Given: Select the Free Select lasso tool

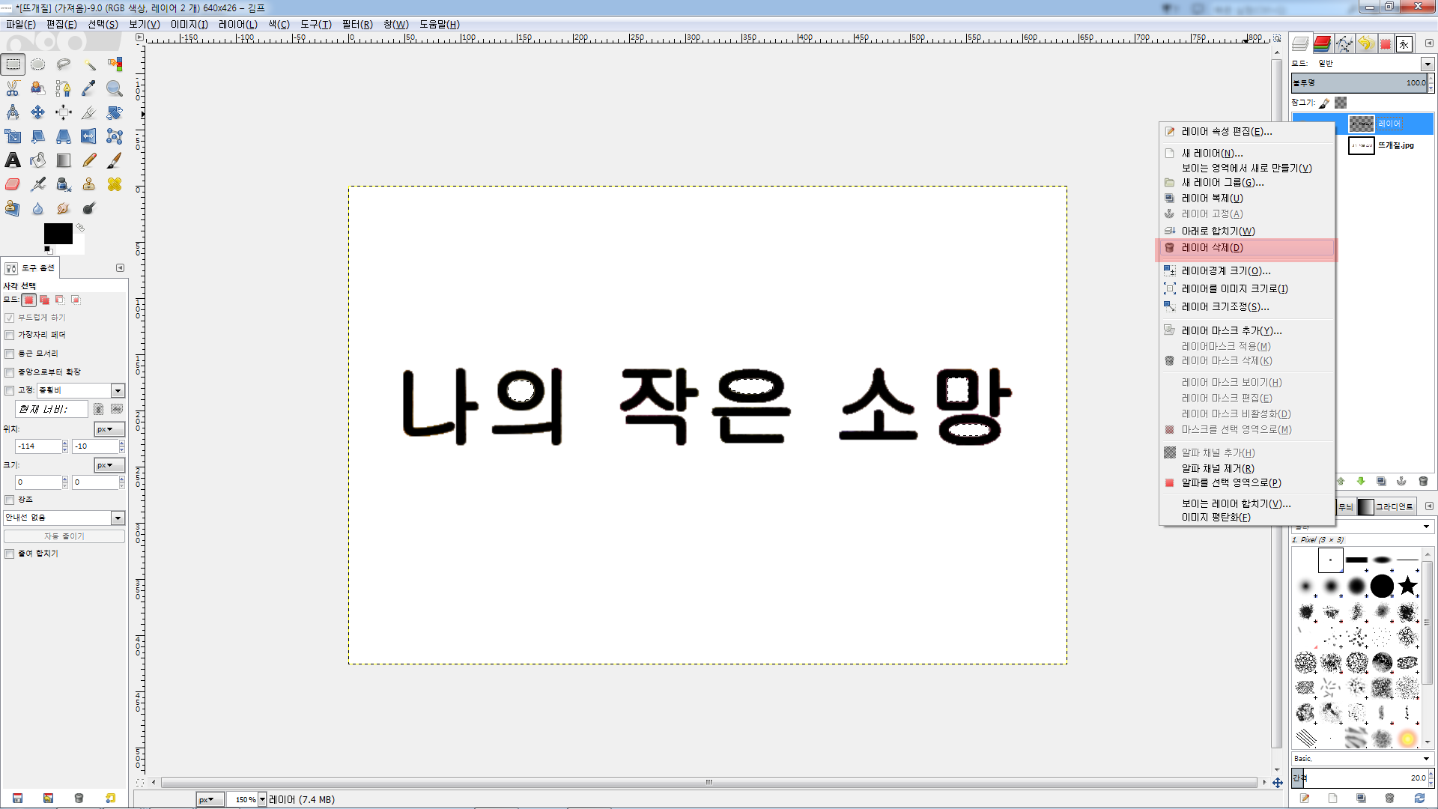Looking at the screenshot, I should click(64, 64).
